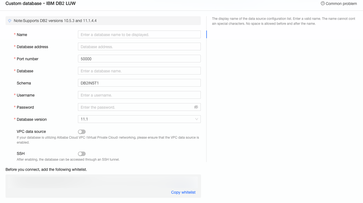Open the Database version 11.1 selection box
Viewport: 363px width, 203px height.
pyautogui.click(x=136, y=119)
